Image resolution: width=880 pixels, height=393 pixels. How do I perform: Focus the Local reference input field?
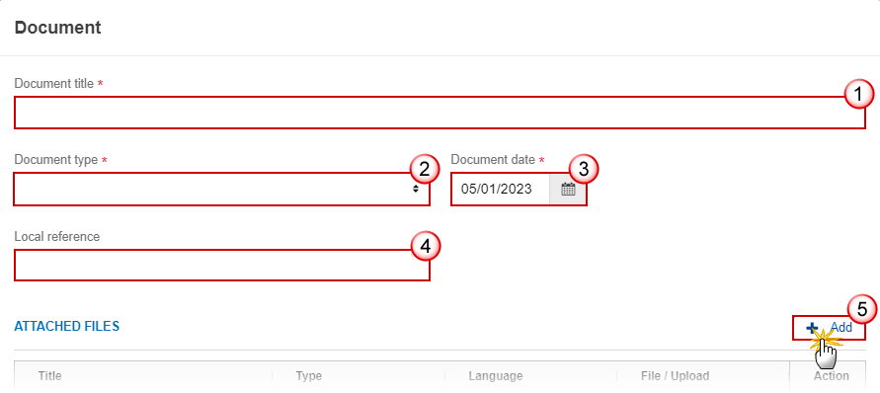coord(221,265)
